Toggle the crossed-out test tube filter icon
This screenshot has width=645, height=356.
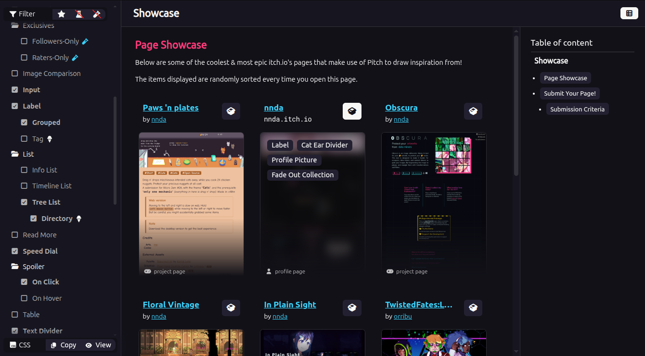[97, 14]
